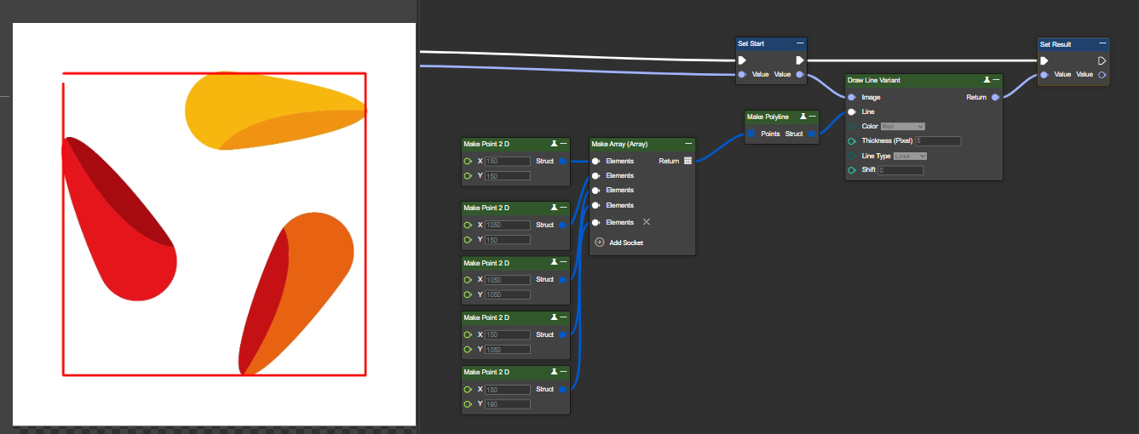Remove the last Elements socket with the X icon
This screenshot has width=1139, height=434.
click(x=646, y=222)
